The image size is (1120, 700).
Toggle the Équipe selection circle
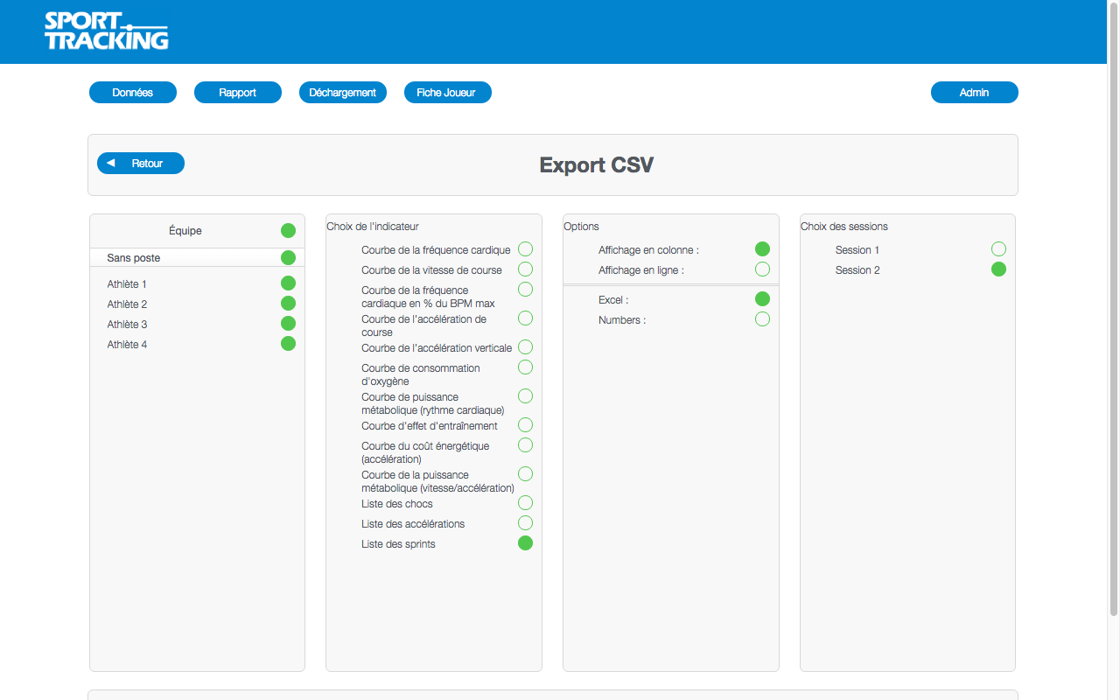[x=288, y=231]
